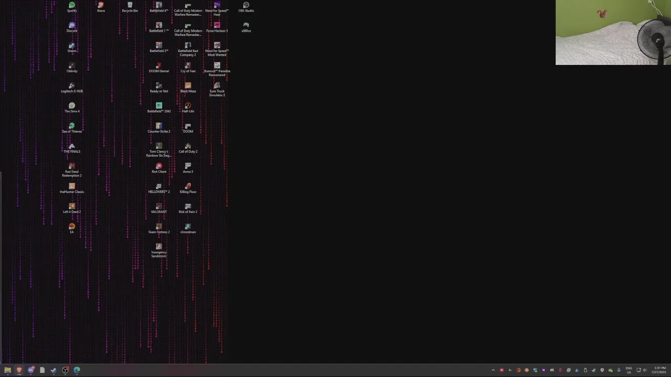Click the webcam overlay preview
Screen dimensions: 671x377
(x=613, y=32)
